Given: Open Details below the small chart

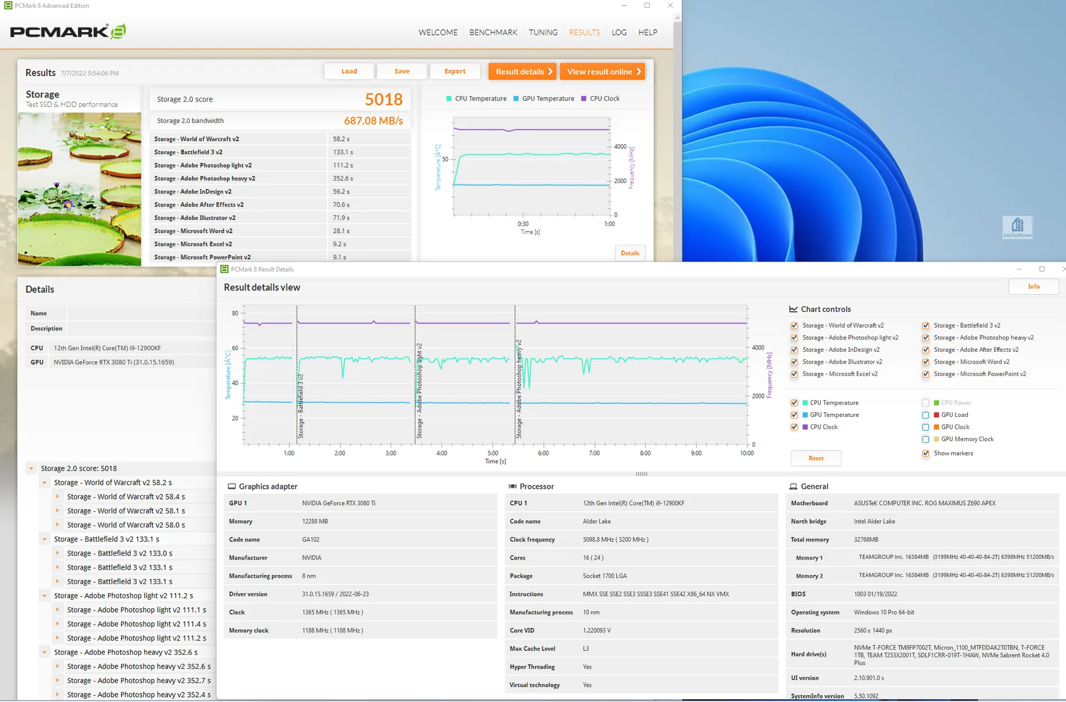Looking at the screenshot, I should tap(630, 253).
